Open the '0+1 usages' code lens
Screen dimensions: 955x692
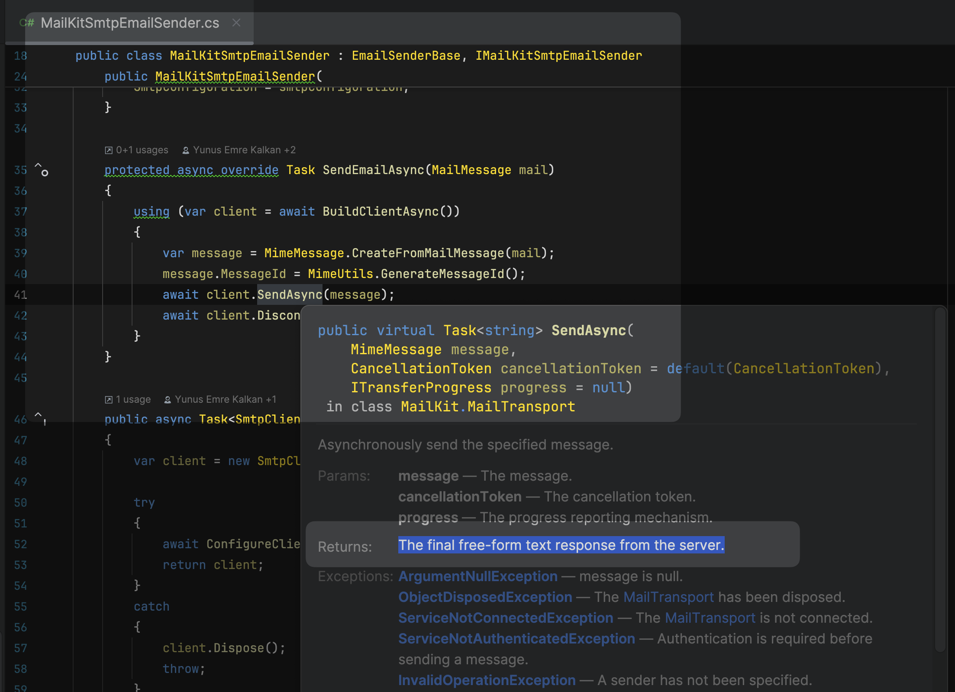pyautogui.click(x=142, y=150)
